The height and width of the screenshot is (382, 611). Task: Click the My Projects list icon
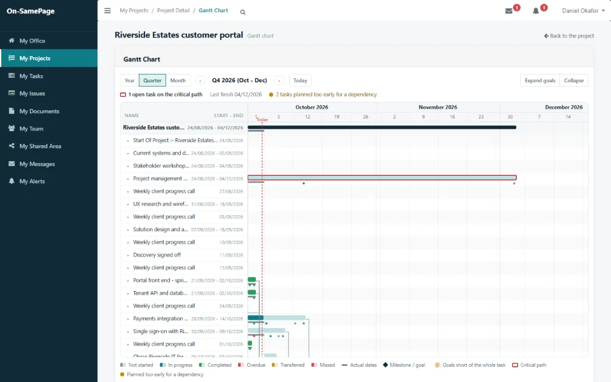[x=11, y=58]
